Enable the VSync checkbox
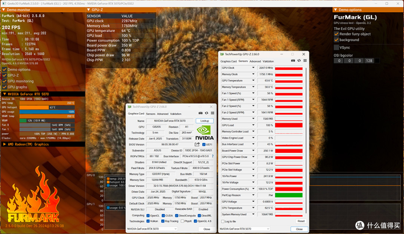 click(336, 47)
